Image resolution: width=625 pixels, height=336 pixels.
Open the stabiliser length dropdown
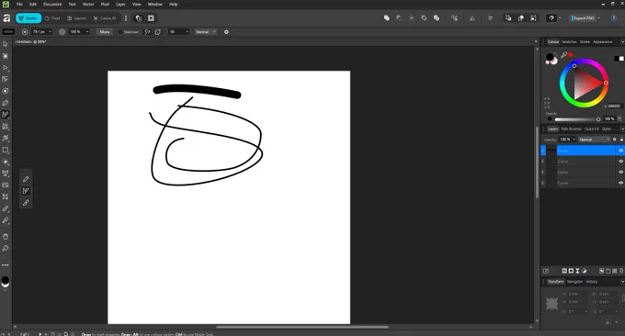click(x=187, y=32)
